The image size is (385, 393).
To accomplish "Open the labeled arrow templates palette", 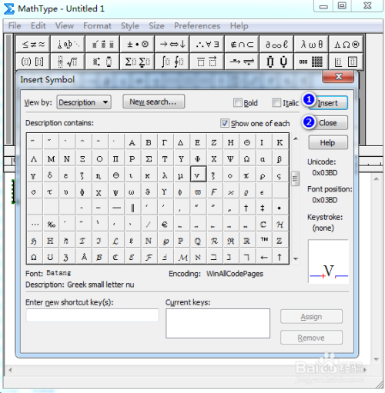I will [x=242, y=62].
